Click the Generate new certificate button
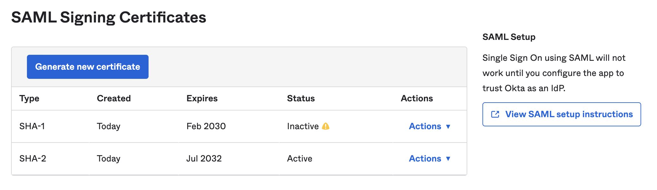 click(87, 67)
